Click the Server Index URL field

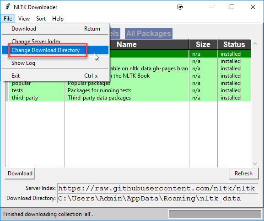[x=158, y=188]
